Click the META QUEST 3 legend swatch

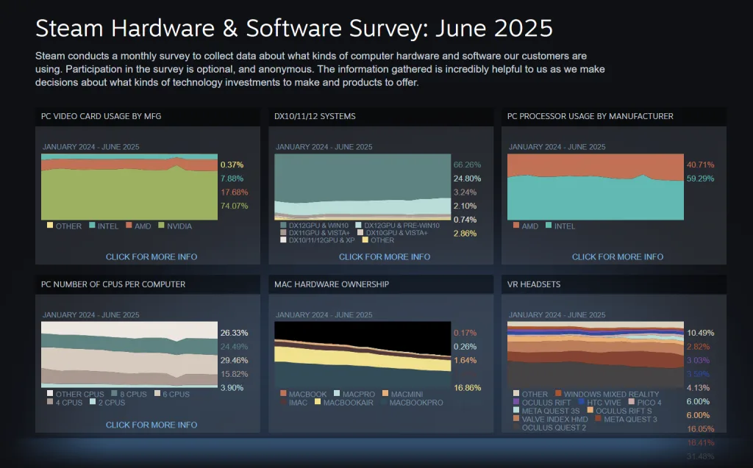[x=598, y=419]
